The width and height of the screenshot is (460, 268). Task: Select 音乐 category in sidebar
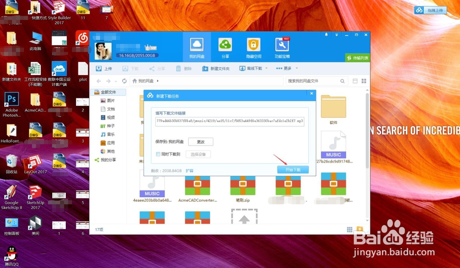coord(108,134)
